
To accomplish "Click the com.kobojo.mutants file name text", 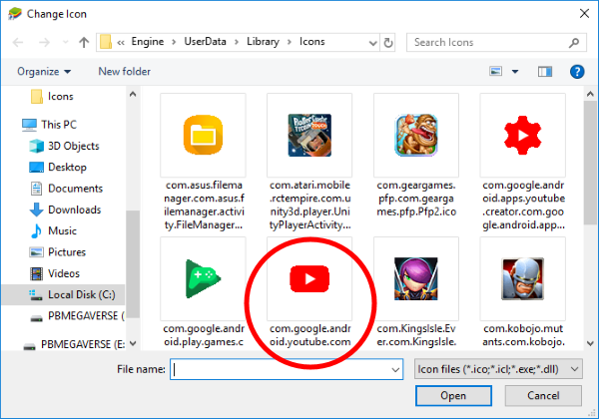I will pyautogui.click(x=523, y=335).
